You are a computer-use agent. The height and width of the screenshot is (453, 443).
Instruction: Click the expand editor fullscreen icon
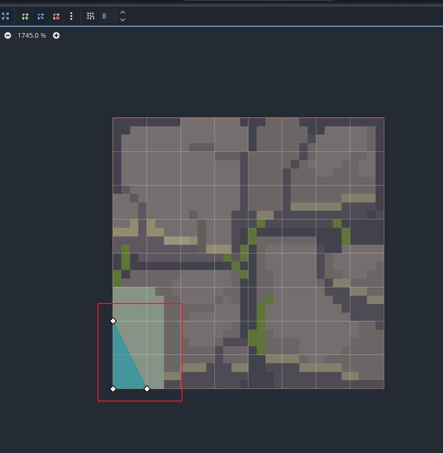tap(5, 16)
